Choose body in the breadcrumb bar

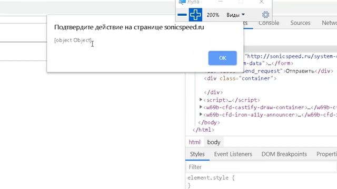[x=214, y=142]
